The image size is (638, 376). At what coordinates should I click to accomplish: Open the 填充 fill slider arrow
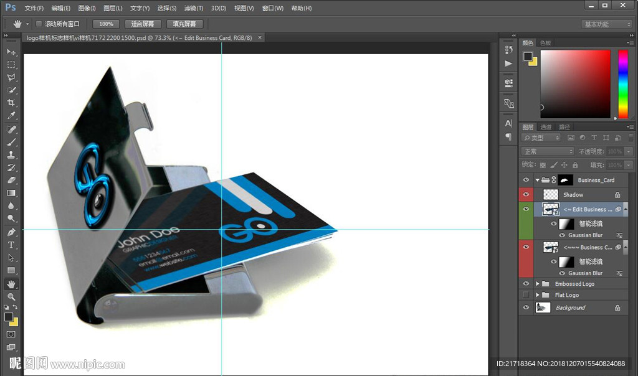point(629,165)
